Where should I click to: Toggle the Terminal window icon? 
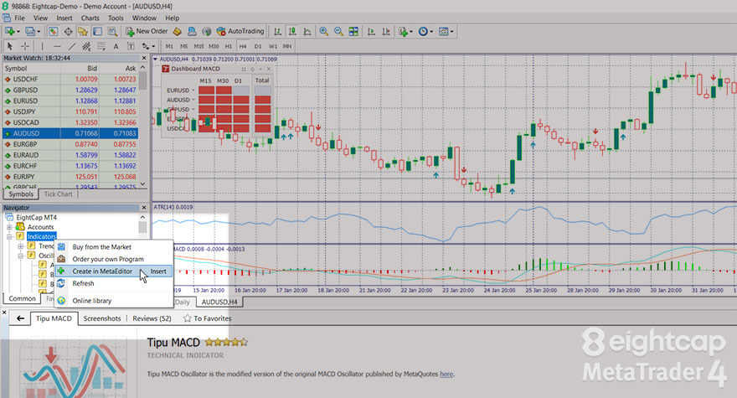pos(97,32)
